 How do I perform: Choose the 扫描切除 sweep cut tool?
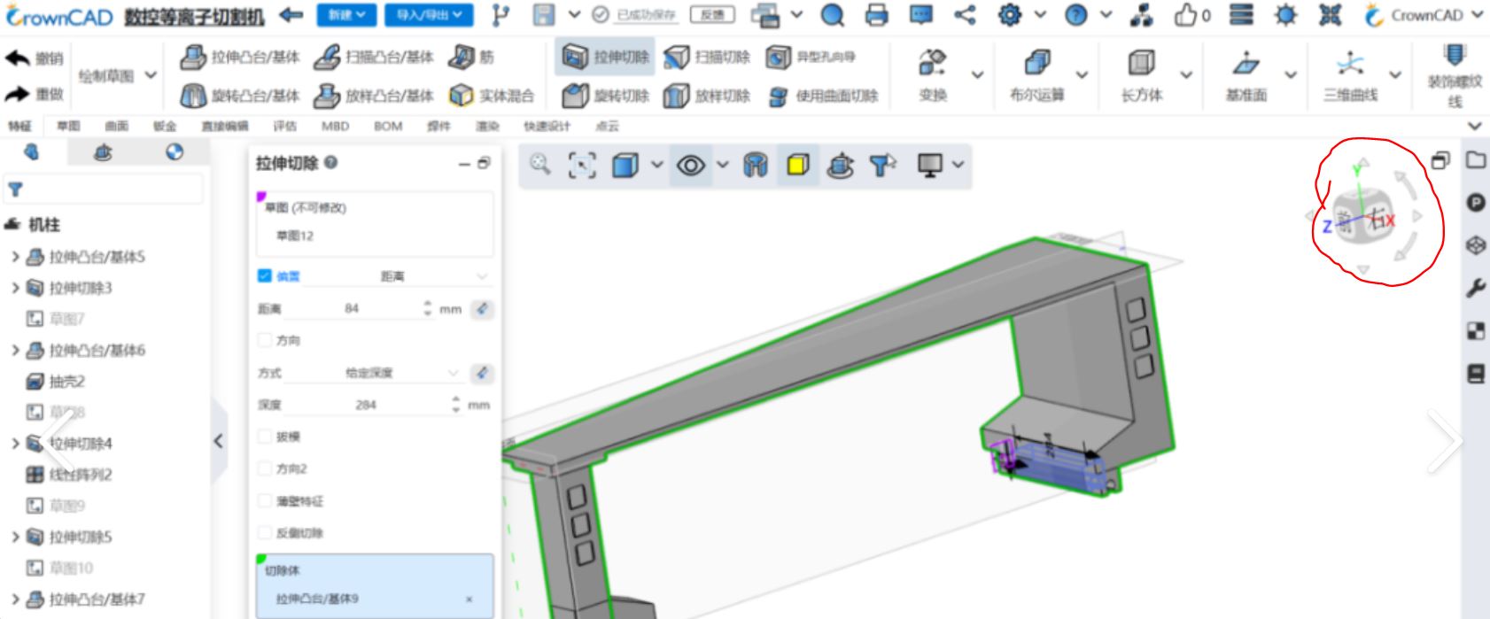pos(707,58)
